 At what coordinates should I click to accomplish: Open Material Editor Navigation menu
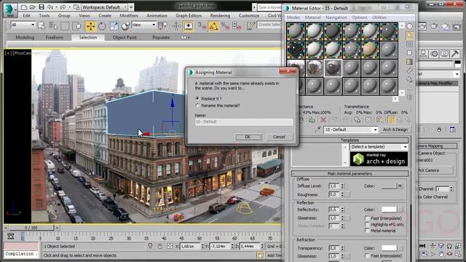click(x=336, y=17)
